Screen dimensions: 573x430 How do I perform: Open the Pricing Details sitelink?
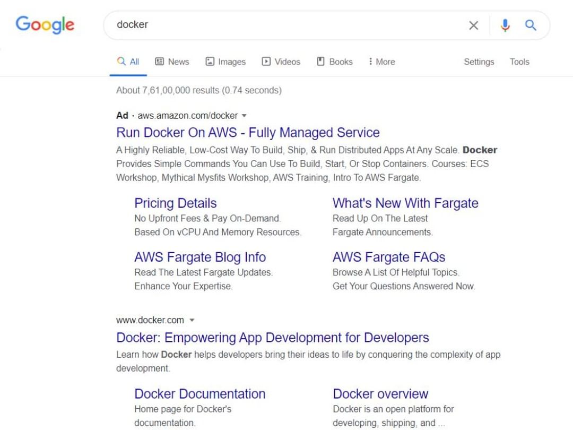click(176, 203)
